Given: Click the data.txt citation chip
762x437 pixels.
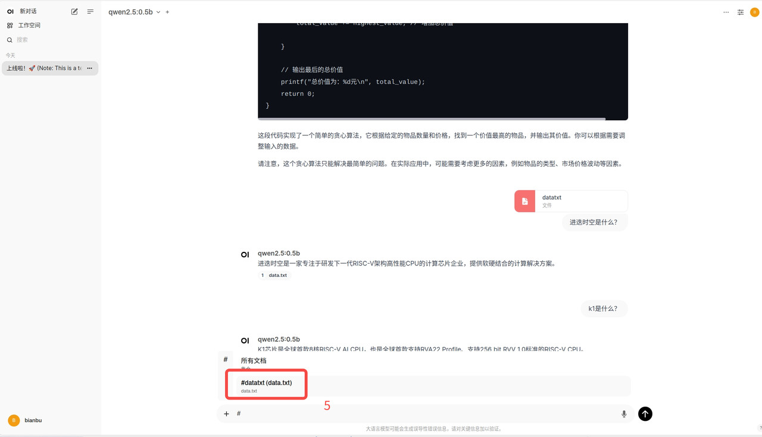Looking at the screenshot, I should (x=274, y=275).
